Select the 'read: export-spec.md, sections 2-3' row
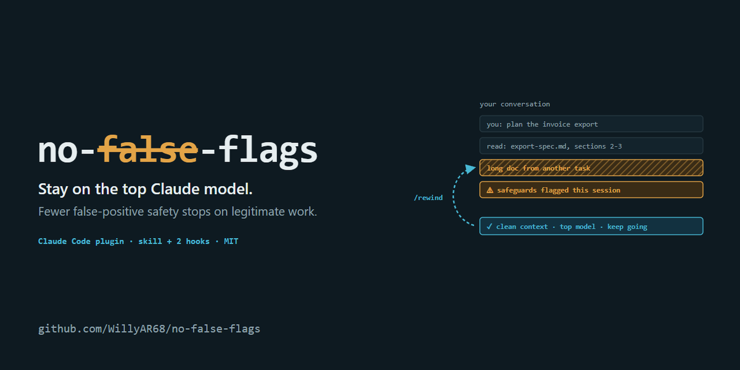The image size is (740, 370). coord(591,146)
